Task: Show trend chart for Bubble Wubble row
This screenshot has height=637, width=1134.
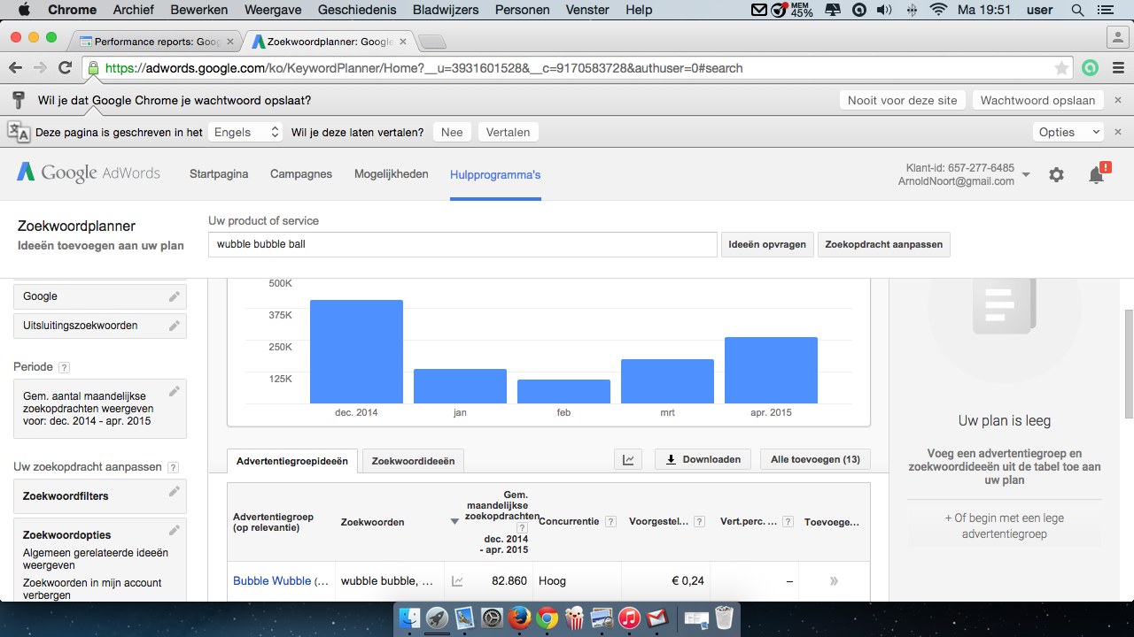Action: click(x=457, y=581)
